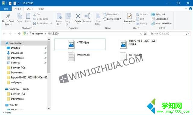Click History in the Open group
The width and height of the screenshot is (193, 115).
pyautogui.click(x=142, y=24)
